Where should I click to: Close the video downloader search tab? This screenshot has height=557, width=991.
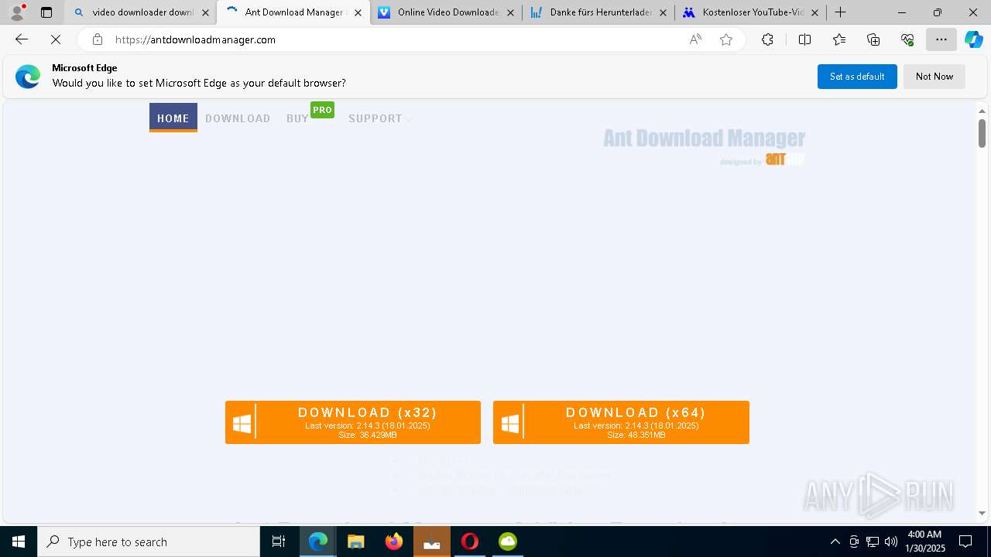coord(205,12)
